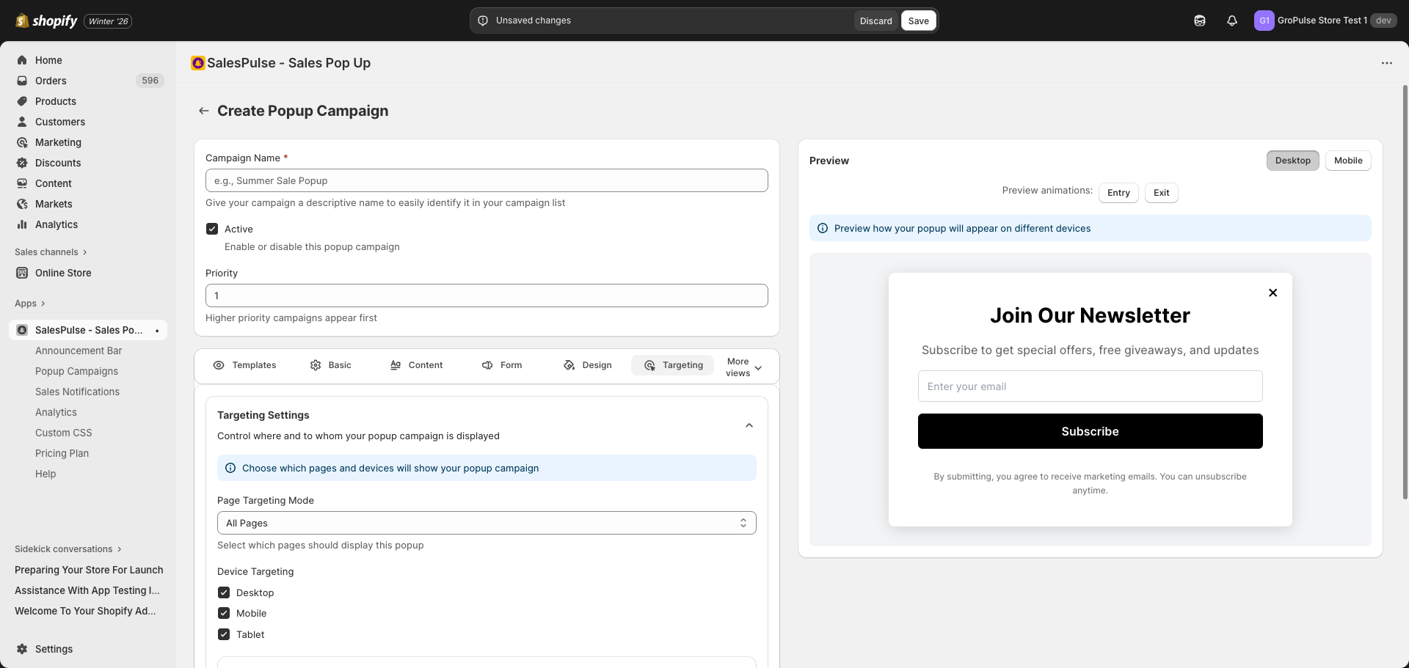This screenshot has height=668, width=1409.
Task: Open the notifications bell icon
Action: 1232,21
